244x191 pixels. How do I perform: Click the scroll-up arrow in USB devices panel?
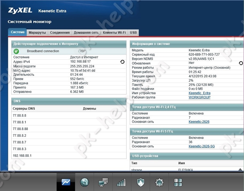click(240, 169)
